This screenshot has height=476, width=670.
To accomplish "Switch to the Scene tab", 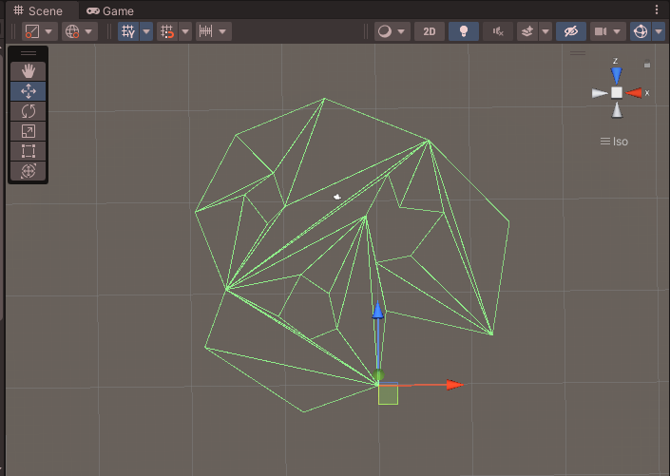I will click(38, 10).
